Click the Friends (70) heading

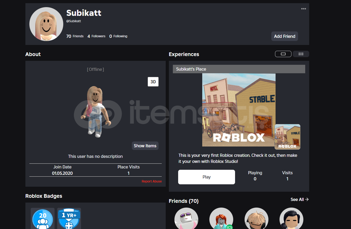pyautogui.click(x=184, y=201)
